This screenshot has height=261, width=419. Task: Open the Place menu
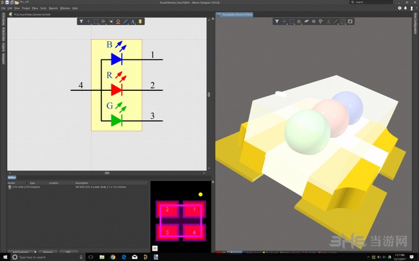[36, 8]
